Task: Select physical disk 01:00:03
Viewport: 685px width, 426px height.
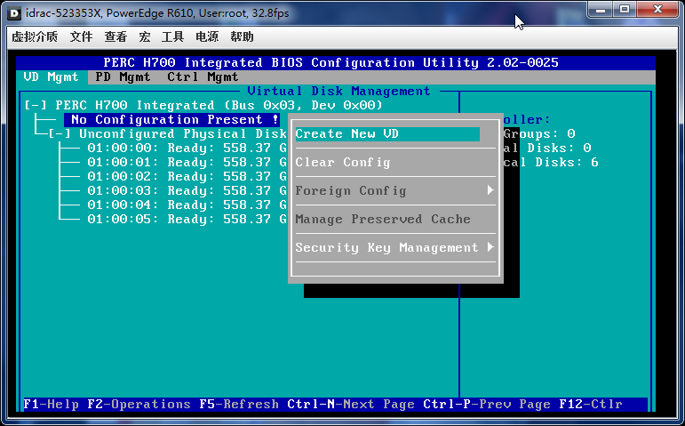Action: pos(187,190)
